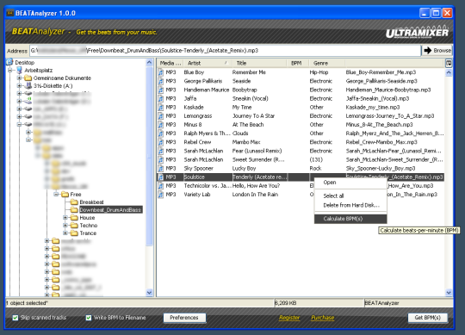Open the column chooser icon beside list header

449,63
